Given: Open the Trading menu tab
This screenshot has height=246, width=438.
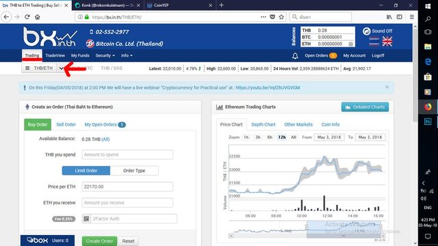Looking at the screenshot, I should point(32,55).
